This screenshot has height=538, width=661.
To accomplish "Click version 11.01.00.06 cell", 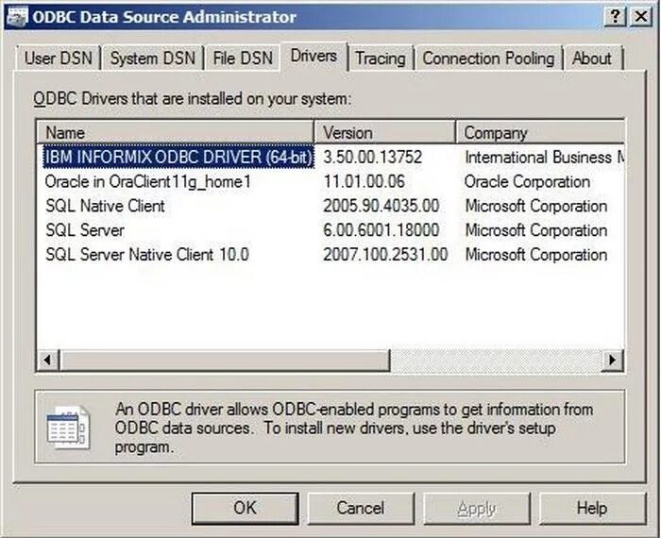I will point(364,181).
